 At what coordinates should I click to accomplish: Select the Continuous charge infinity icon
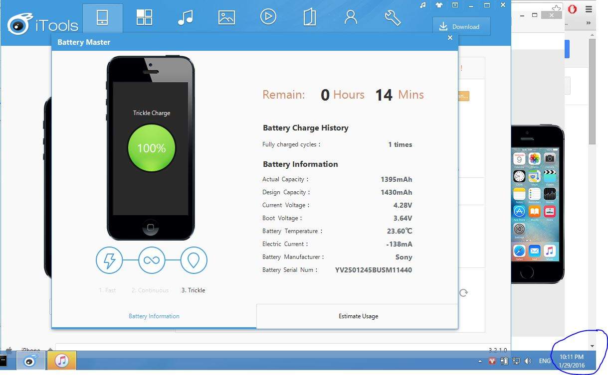click(152, 260)
